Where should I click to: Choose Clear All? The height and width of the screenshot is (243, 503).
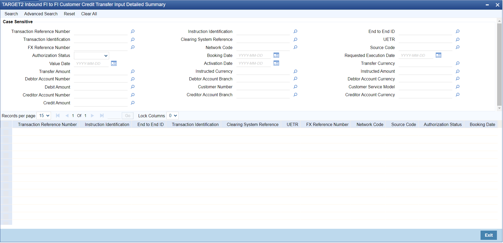(89, 14)
